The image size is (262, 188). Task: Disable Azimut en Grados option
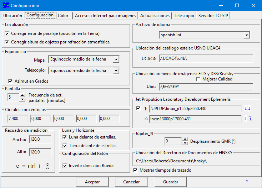[x=10, y=81]
